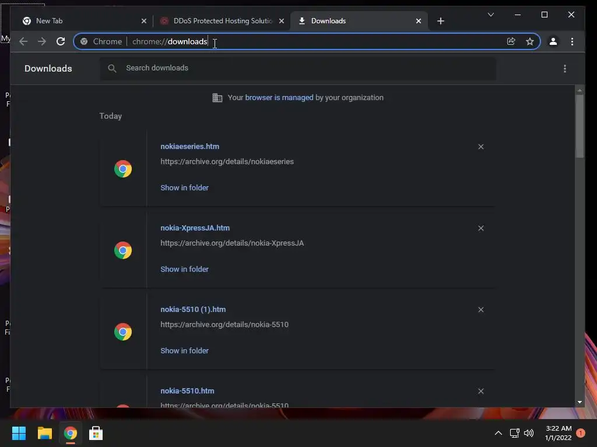Screen dimensions: 597x447
Task: Close the DDoS Protected Hosting tab
Action: [282, 21]
